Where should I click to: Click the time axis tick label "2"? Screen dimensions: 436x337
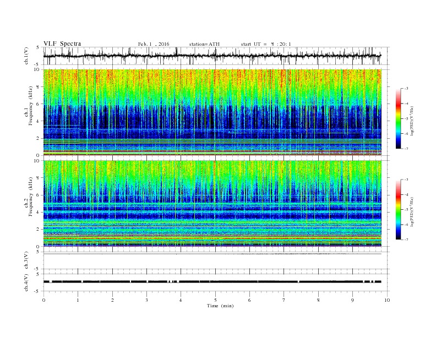(112, 300)
